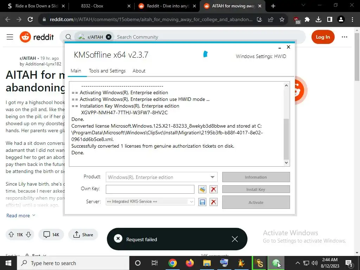This screenshot has height=270, width=360.
Task: Open File Explorer from the taskbar
Action: click(x=207, y=263)
